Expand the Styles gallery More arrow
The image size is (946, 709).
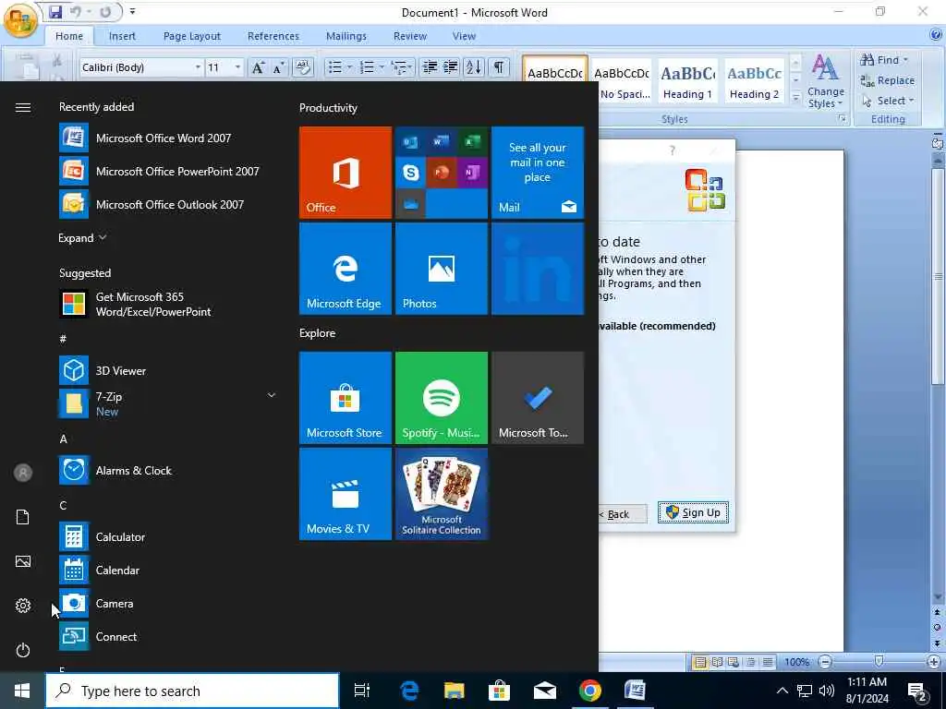coord(795,97)
